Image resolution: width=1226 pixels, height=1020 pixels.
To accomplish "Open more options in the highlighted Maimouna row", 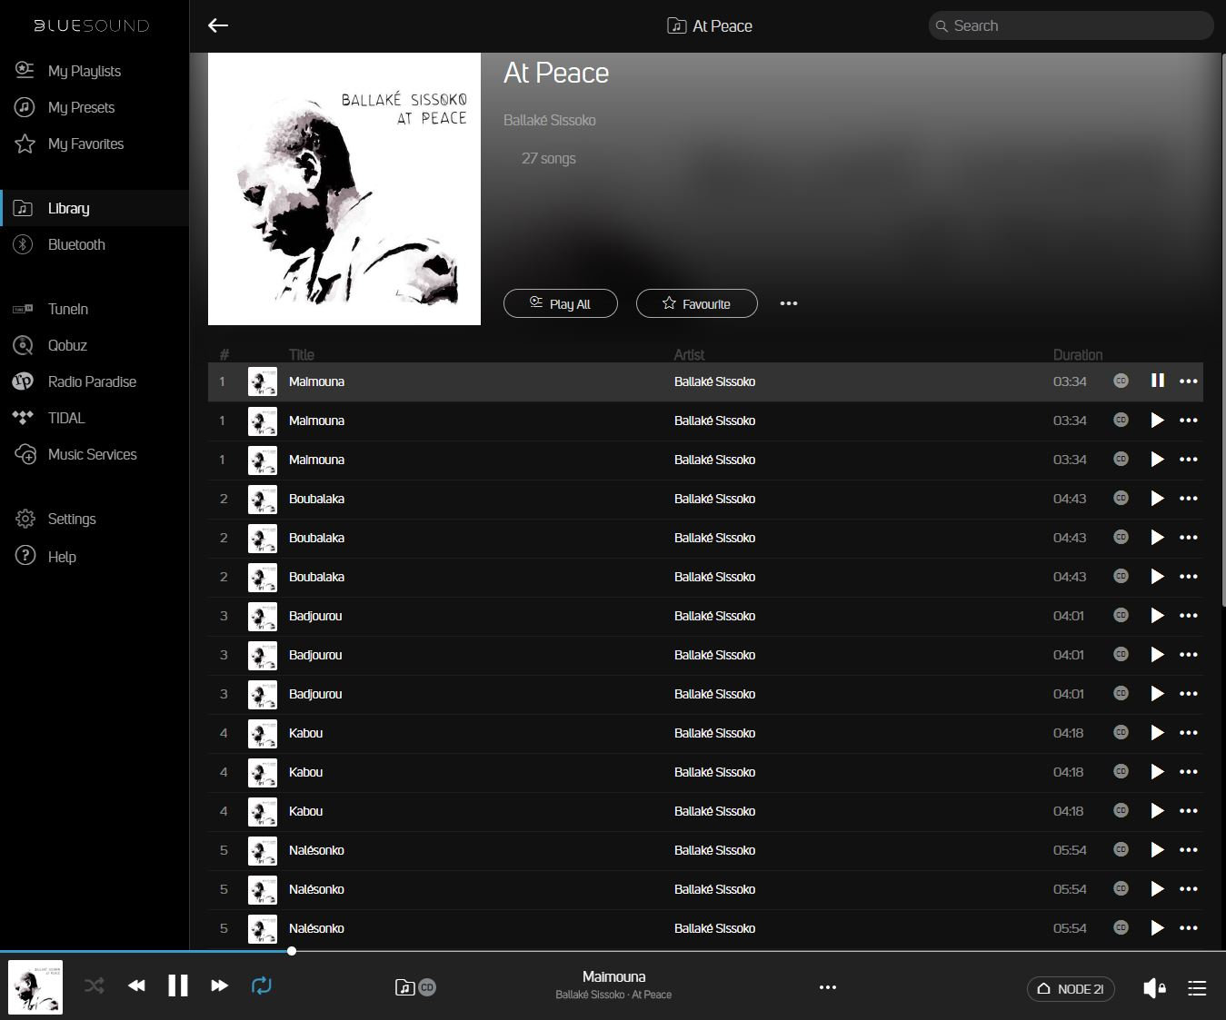I will tap(1188, 381).
